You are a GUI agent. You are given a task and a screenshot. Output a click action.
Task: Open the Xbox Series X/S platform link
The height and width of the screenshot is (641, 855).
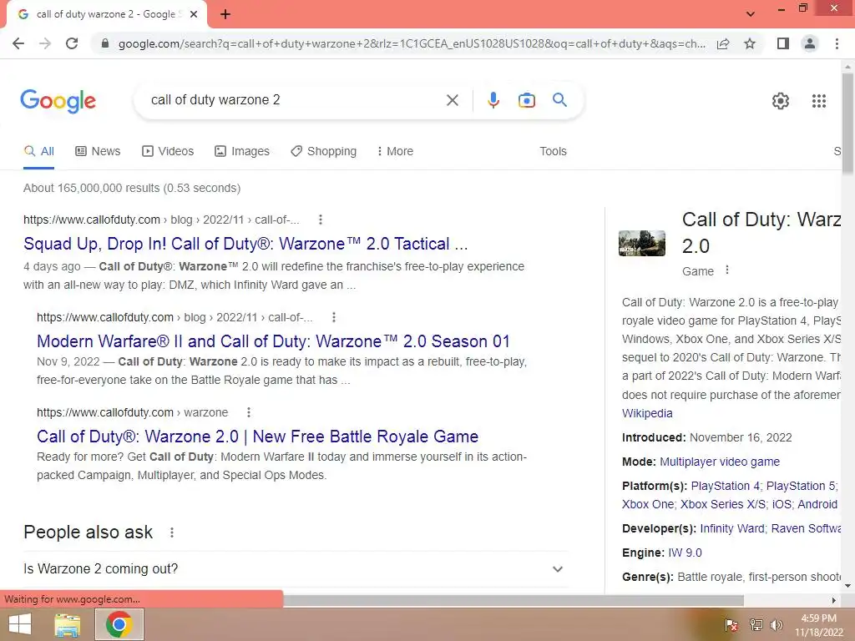click(722, 504)
